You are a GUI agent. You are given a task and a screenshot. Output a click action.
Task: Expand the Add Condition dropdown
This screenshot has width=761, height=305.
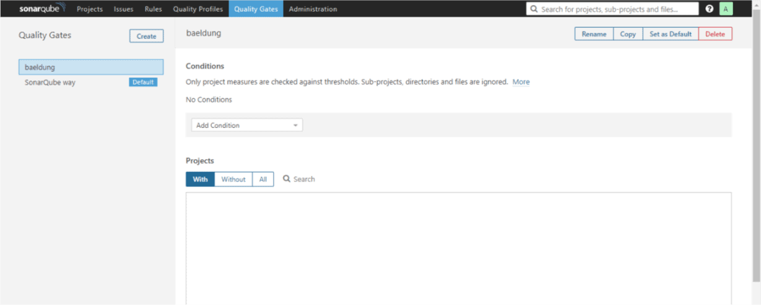pyautogui.click(x=246, y=125)
